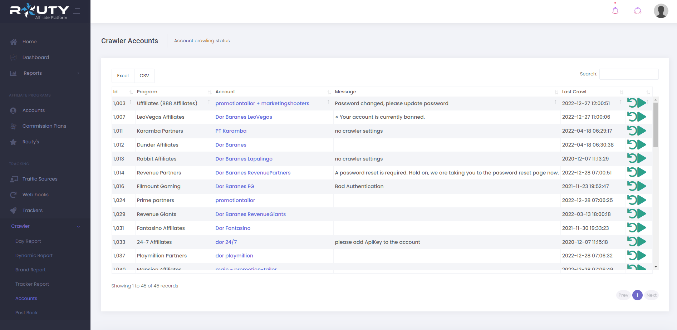Image resolution: width=677 pixels, height=330 pixels.
Task: Refresh crawl for LeoVegas Affiliates row
Action: [632, 117]
